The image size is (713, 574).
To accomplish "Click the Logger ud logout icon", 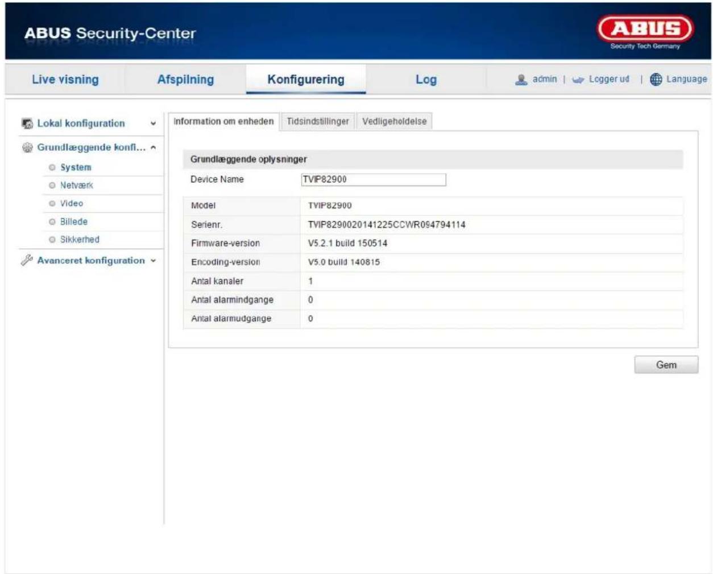I will tap(578, 80).
